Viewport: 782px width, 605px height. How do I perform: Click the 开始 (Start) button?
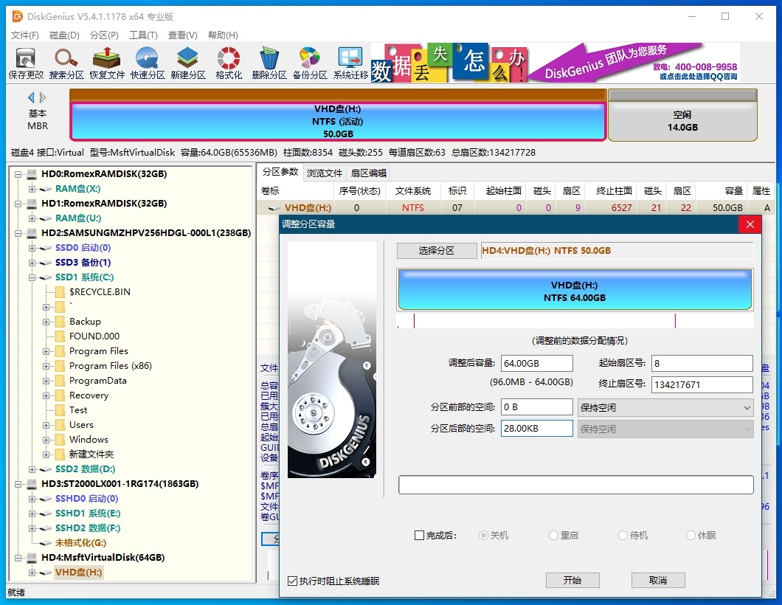coord(572,580)
